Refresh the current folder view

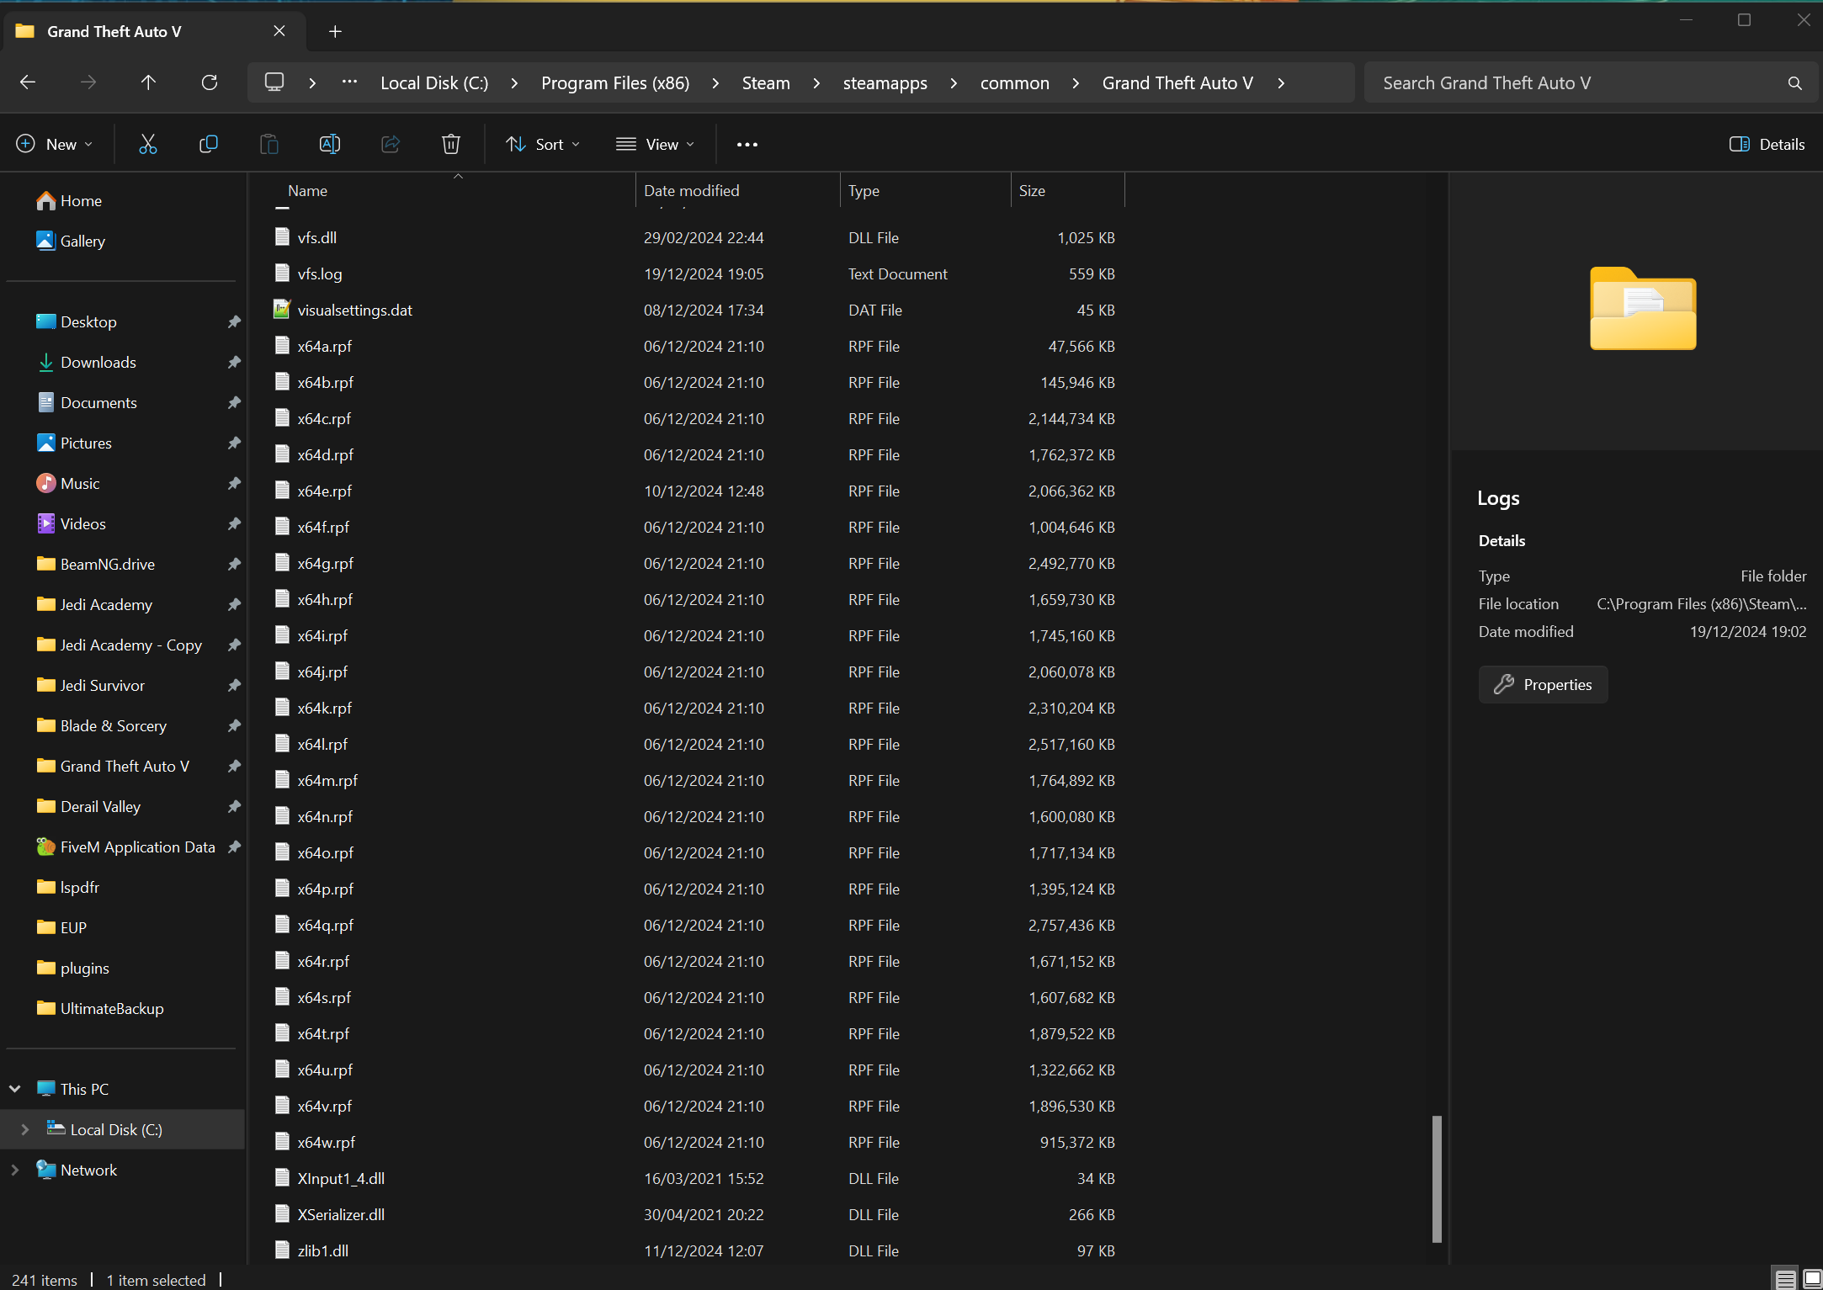pyautogui.click(x=210, y=82)
